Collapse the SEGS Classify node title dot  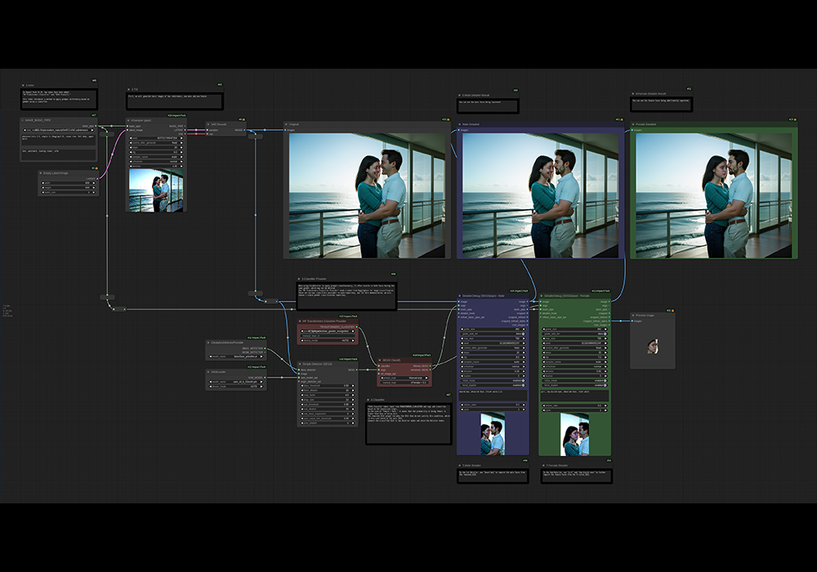point(379,360)
